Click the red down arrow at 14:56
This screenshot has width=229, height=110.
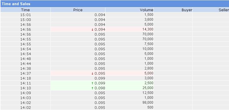pyautogui.click(x=92, y=30)
